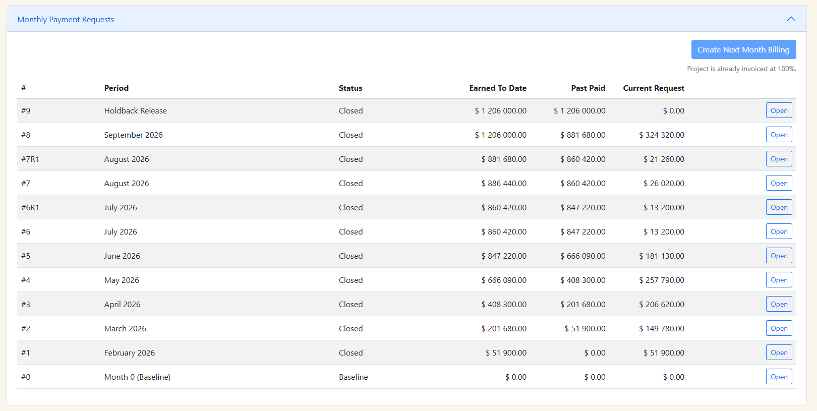817x411 pixels.
Task: Open payment request #8 September 2026
Action: [x=779, y=135]
